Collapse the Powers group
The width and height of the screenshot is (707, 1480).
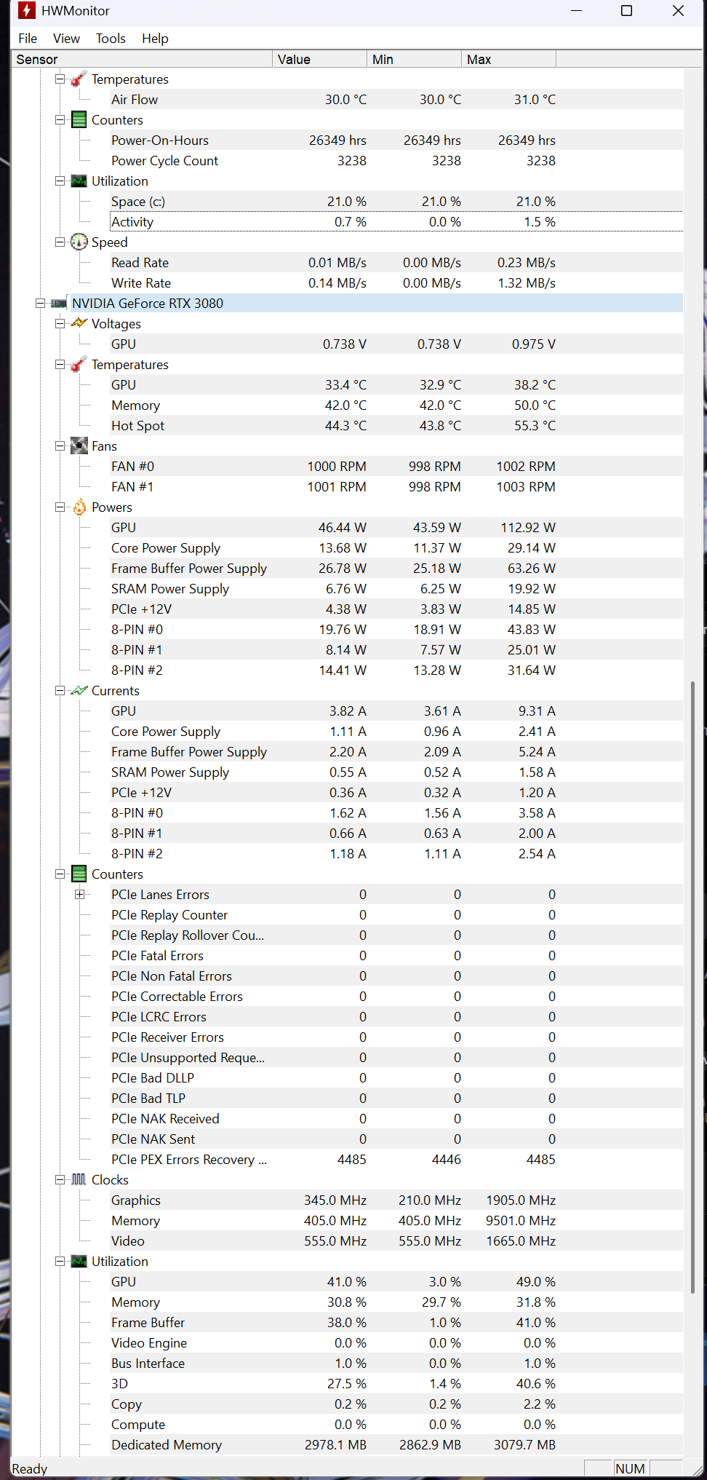pos(60,507)
